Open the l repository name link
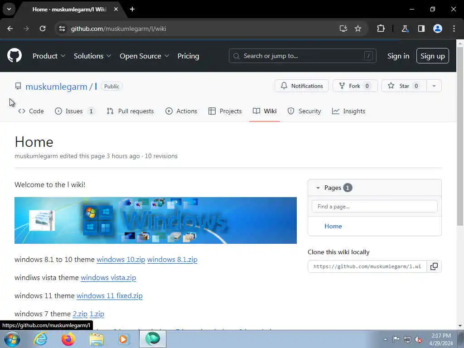The width and height of the screenshot is (464, 348). pos(96,87)
